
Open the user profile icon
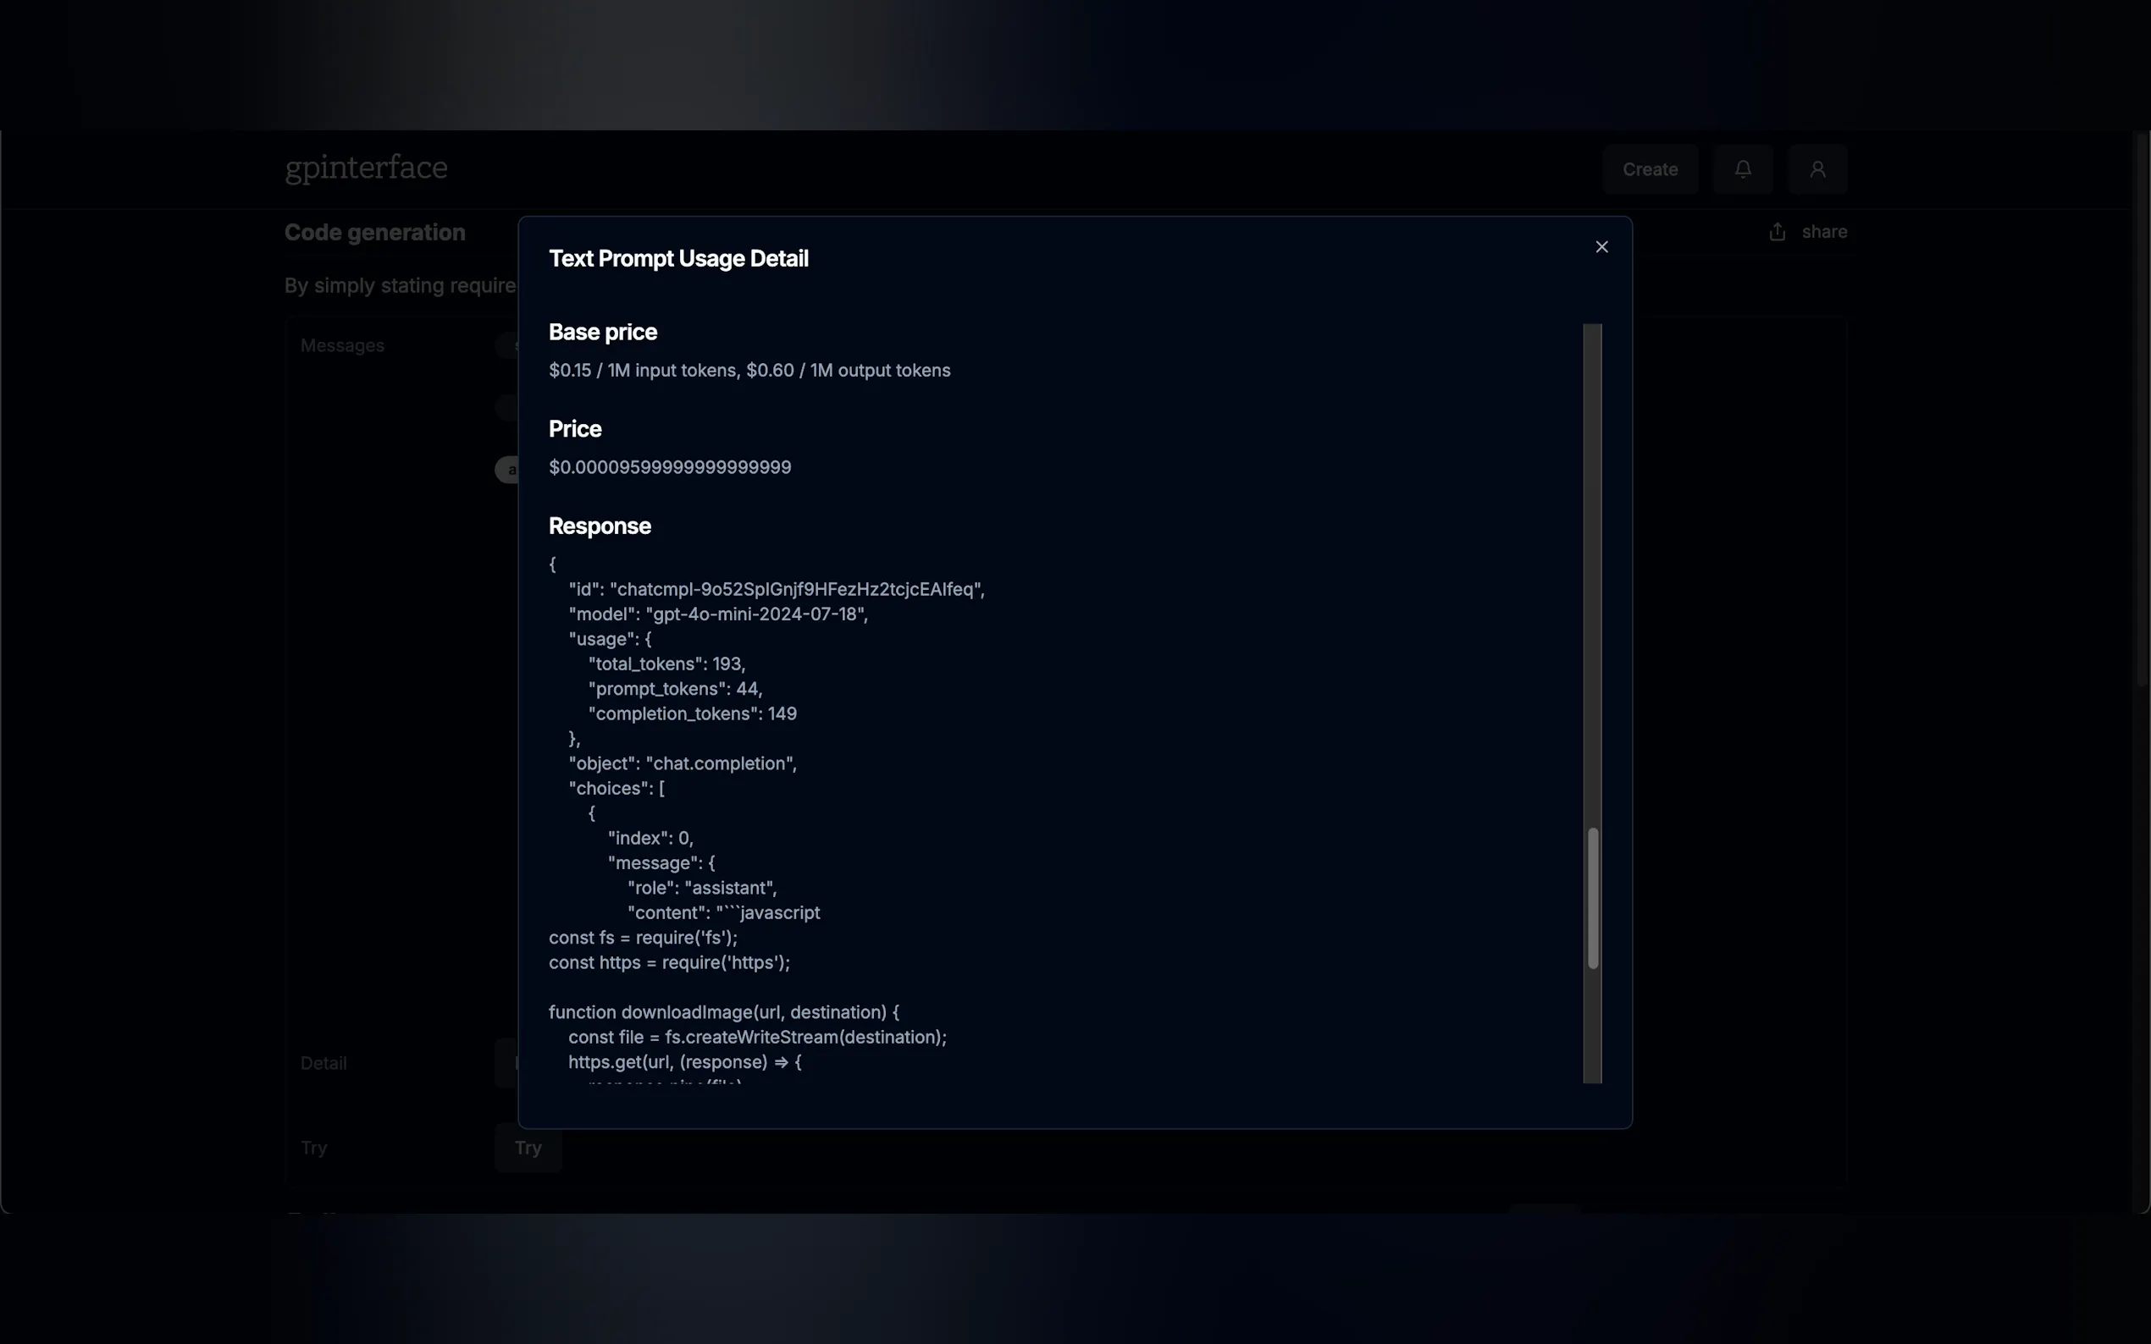tap(1817, 169)
